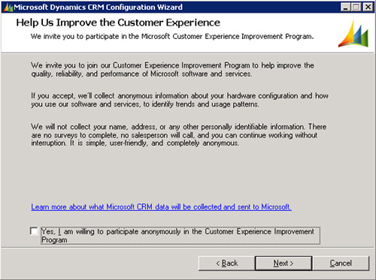Click the horizontal separator line above the buttons
376x280 pixels.
pos(188,248)
